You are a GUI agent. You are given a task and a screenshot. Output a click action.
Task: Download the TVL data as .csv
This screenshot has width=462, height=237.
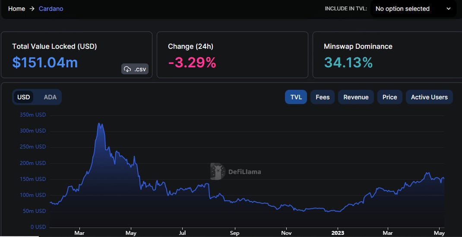click(135, 69)
